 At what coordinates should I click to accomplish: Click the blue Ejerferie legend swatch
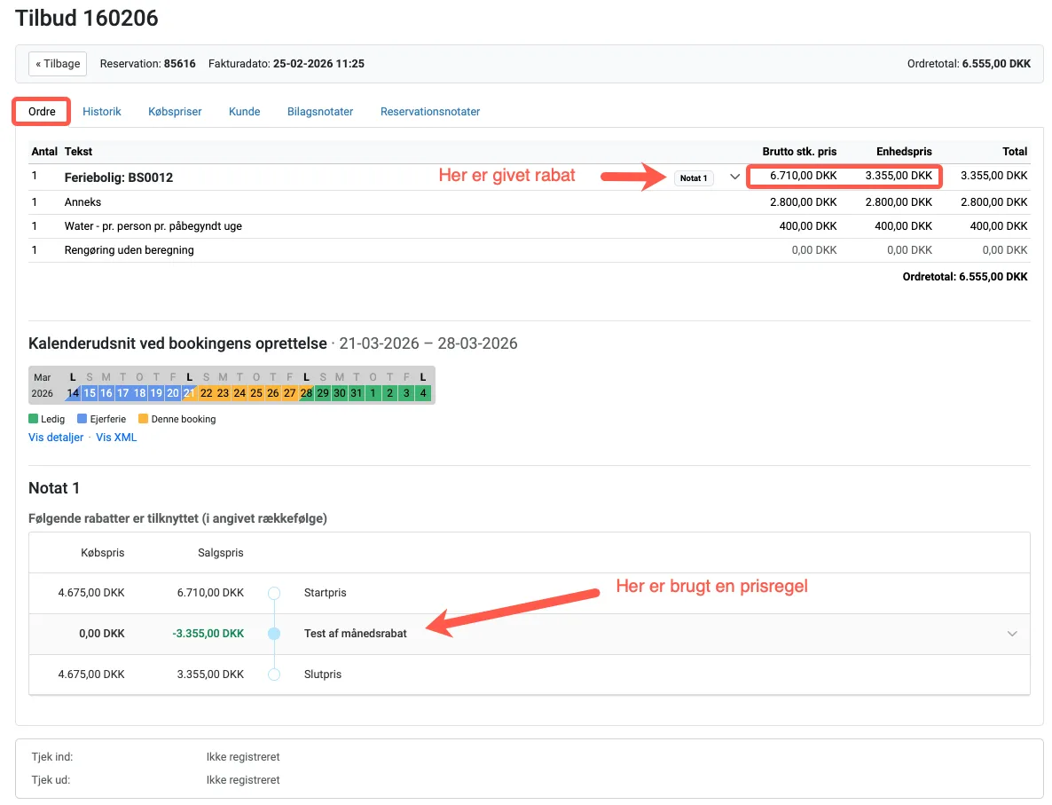click(82, 419)
